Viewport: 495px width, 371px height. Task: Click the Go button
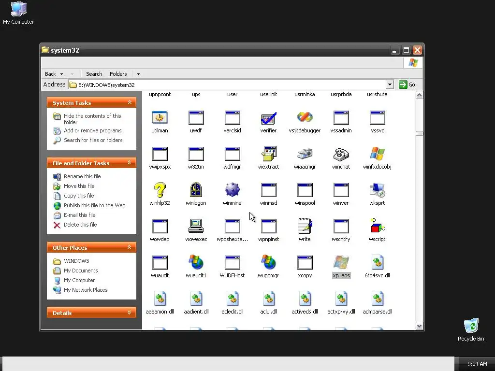coord(407,85)
